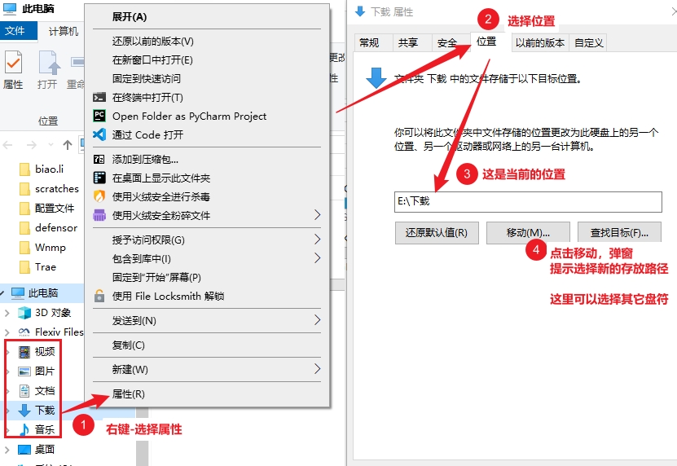Viewport: 677px width, 466px height.
Task: Click the 音乐 music note icon
Action: [24, 429]
